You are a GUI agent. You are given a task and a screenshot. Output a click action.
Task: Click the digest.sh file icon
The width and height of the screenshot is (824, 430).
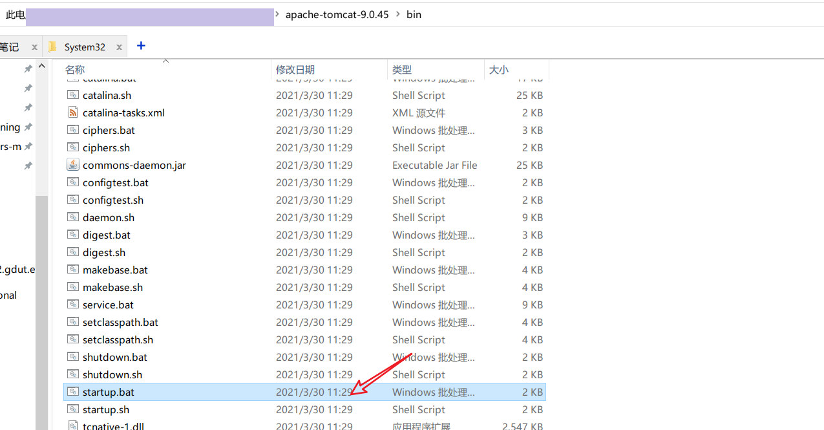pyautogui.click(x=73, y=252)
